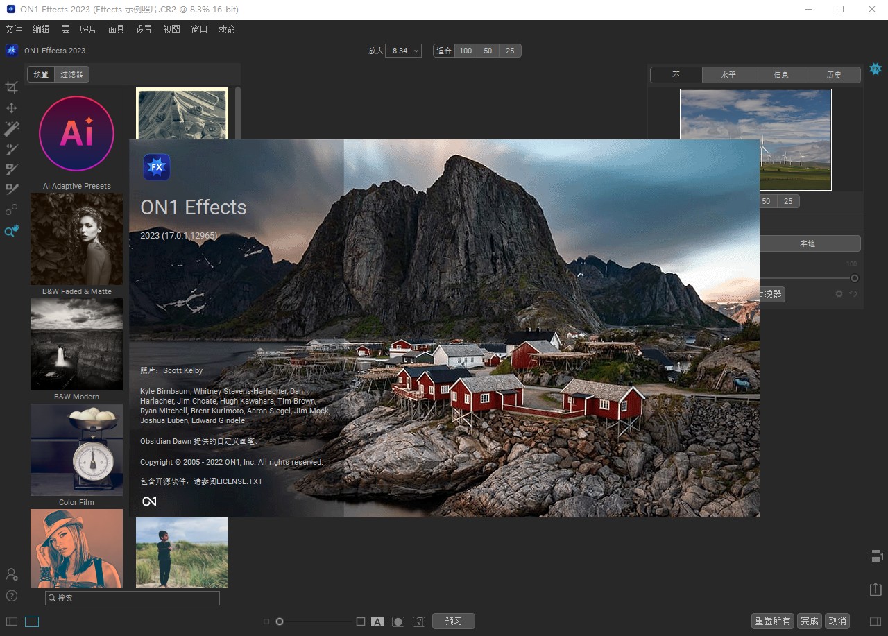The height and width of the screenshot is (636, 888).
Task: Click the filter settings gear icon
Action: 839,294
